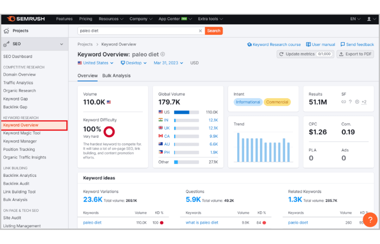
Task: Open Keyword Magic Tool
Action: [22, 133]
